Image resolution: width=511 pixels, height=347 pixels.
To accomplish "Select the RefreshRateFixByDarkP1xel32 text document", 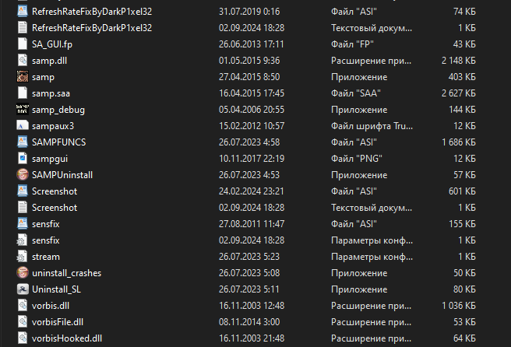I will click(92, 28).
